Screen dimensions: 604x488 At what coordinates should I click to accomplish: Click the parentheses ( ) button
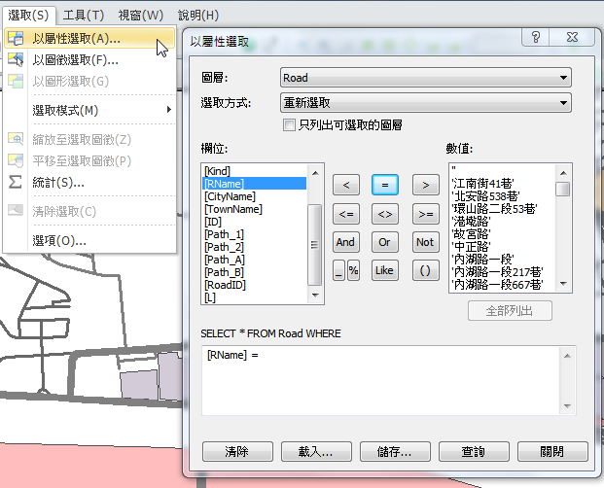click(x=425, y=270)
